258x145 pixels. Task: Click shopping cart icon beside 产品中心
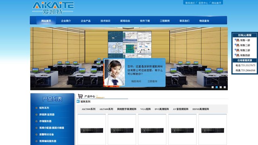[x=80, y=96]
